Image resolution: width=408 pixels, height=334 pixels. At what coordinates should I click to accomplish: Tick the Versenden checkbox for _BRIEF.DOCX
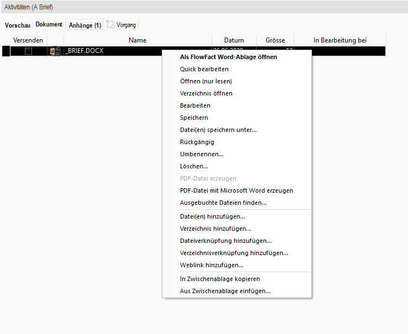pyautogui.click(x=28, y=51)
